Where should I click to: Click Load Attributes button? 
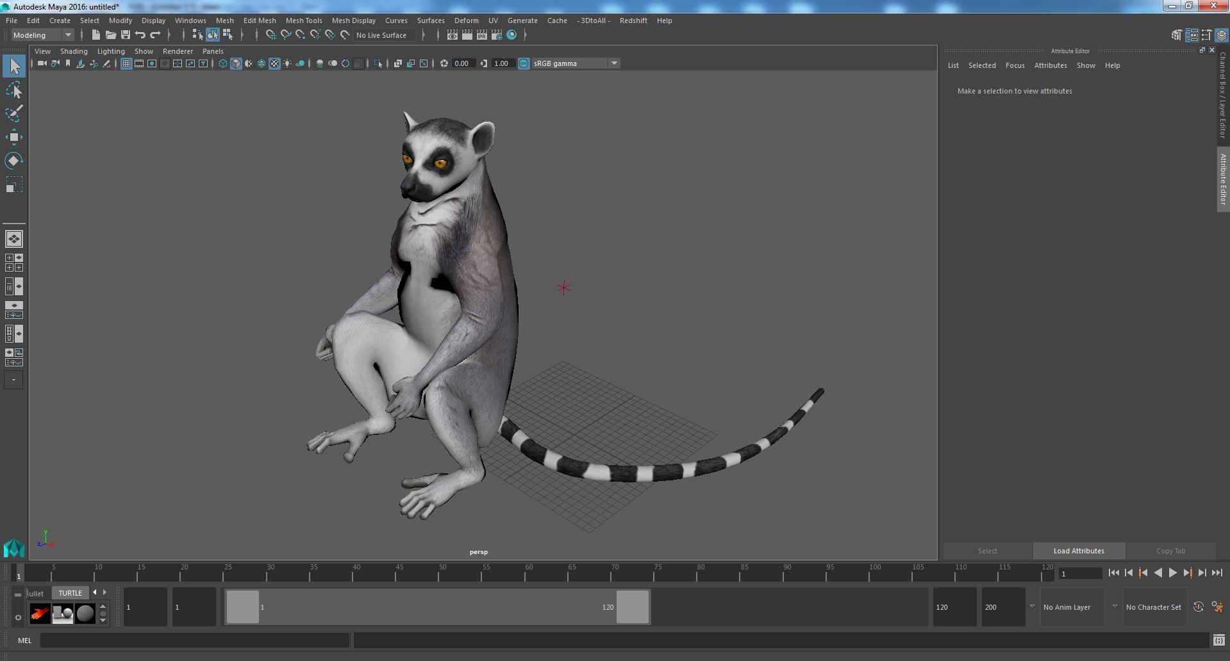click(x=1079, y=551)
